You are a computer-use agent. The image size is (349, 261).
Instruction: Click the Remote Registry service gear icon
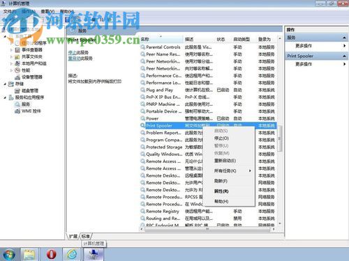tap(142, 211)
